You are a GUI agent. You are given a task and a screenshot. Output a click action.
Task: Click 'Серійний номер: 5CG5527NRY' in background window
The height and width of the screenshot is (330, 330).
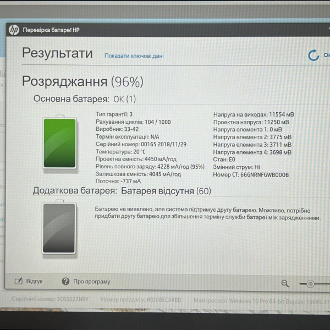point(50,299)
